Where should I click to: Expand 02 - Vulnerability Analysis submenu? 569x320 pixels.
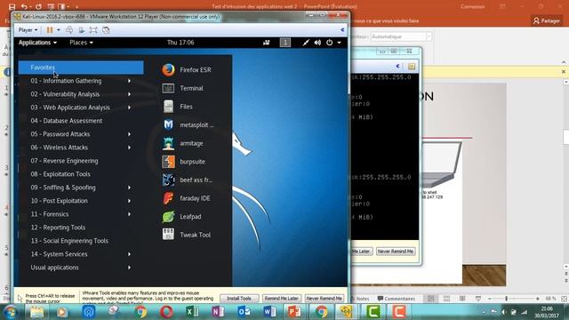129,94
